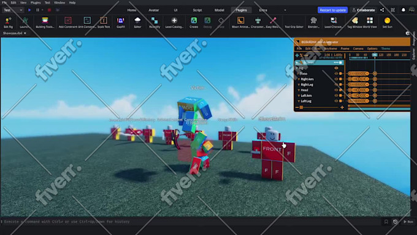Open the Studio File menu
Viewport: 417px width, 235px height.
click(4, 2)
